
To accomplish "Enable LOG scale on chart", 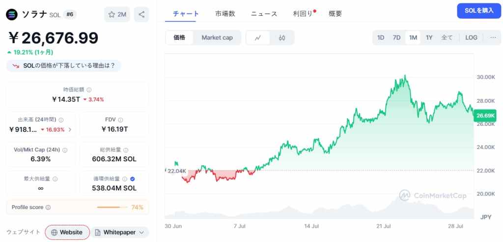I will [471, 37].
